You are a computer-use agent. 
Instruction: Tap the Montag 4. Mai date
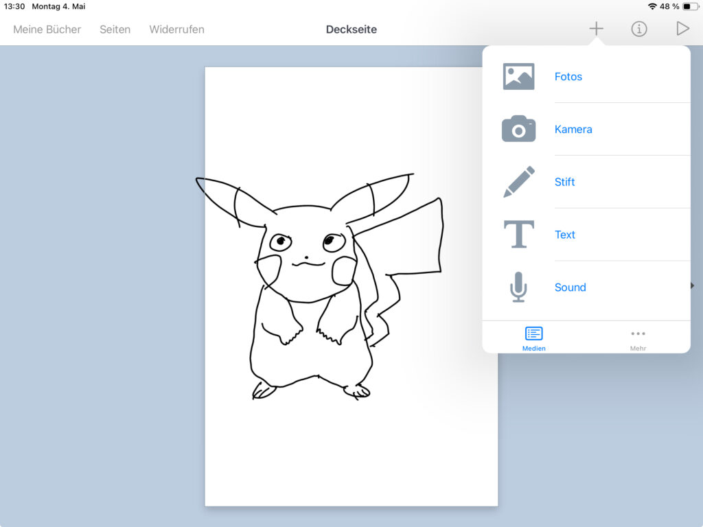coord(58,6)
